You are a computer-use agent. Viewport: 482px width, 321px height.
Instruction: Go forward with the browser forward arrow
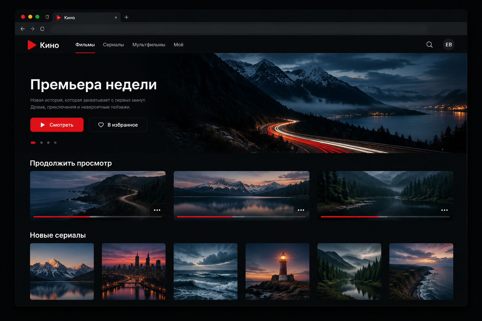coord(32,29)
